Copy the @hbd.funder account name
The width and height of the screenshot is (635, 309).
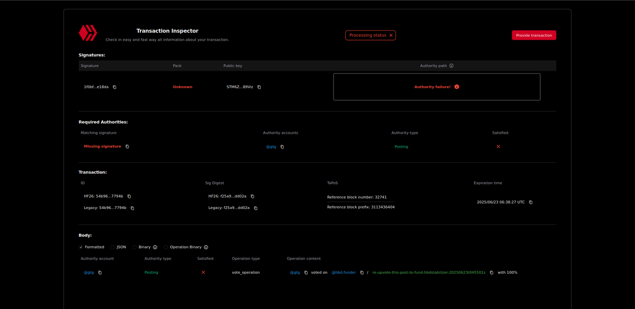pyautogui.click(x=362, y=273)
